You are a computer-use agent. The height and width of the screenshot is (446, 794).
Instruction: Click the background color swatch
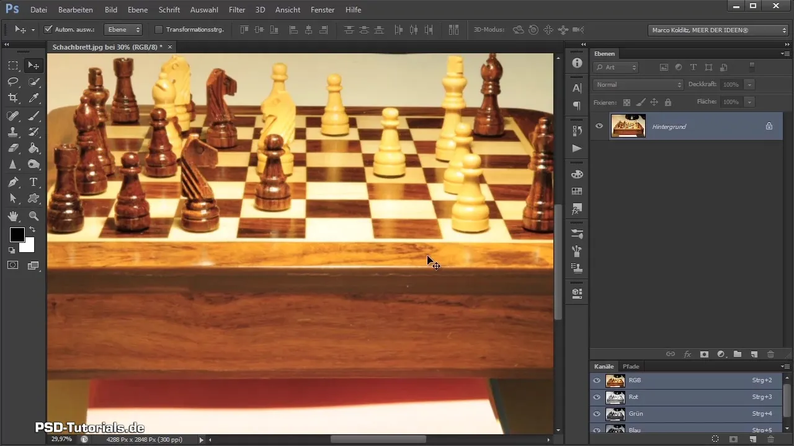pyautogui.click(x=29, y=247)
